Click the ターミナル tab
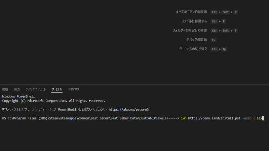The height and width of the screenshot is (151, 269). 57,89
